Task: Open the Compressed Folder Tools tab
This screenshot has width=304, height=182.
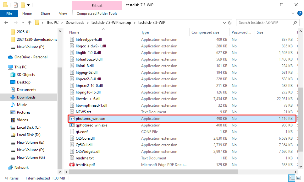Action: point(97,13)
